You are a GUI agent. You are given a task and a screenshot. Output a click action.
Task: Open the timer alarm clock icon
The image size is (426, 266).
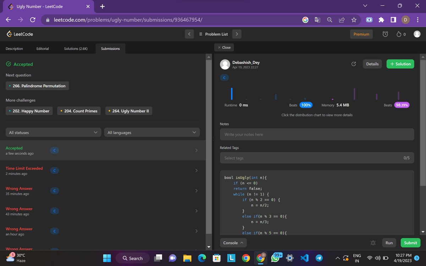point(385,34)
